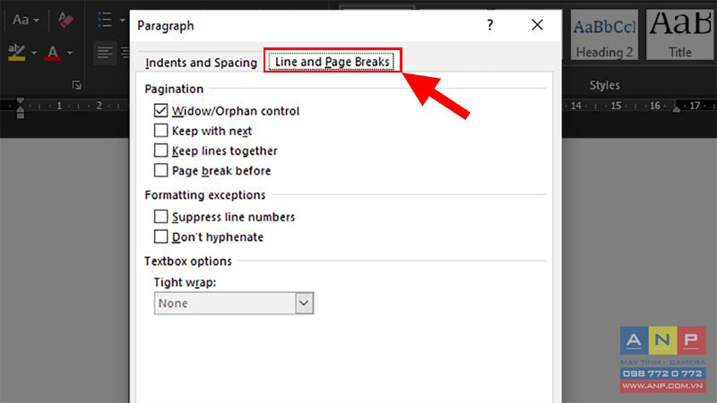Select the Line and Page Breaks tab
The width and height of the screenshot is (717, 403).
[332, 62]
